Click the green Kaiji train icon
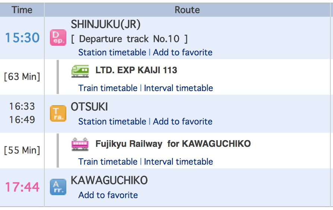 [x=80, y=71]
